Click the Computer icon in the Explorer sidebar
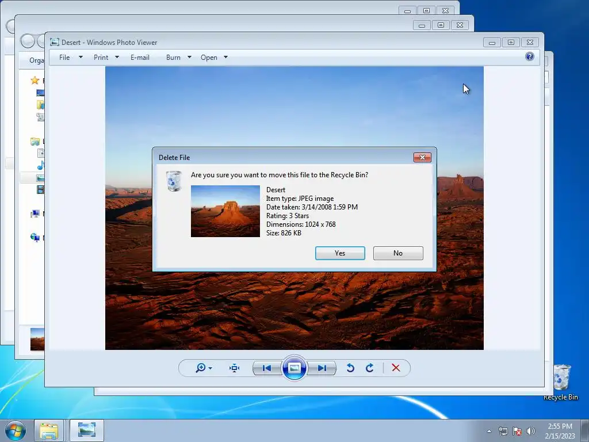 (35, 214)
